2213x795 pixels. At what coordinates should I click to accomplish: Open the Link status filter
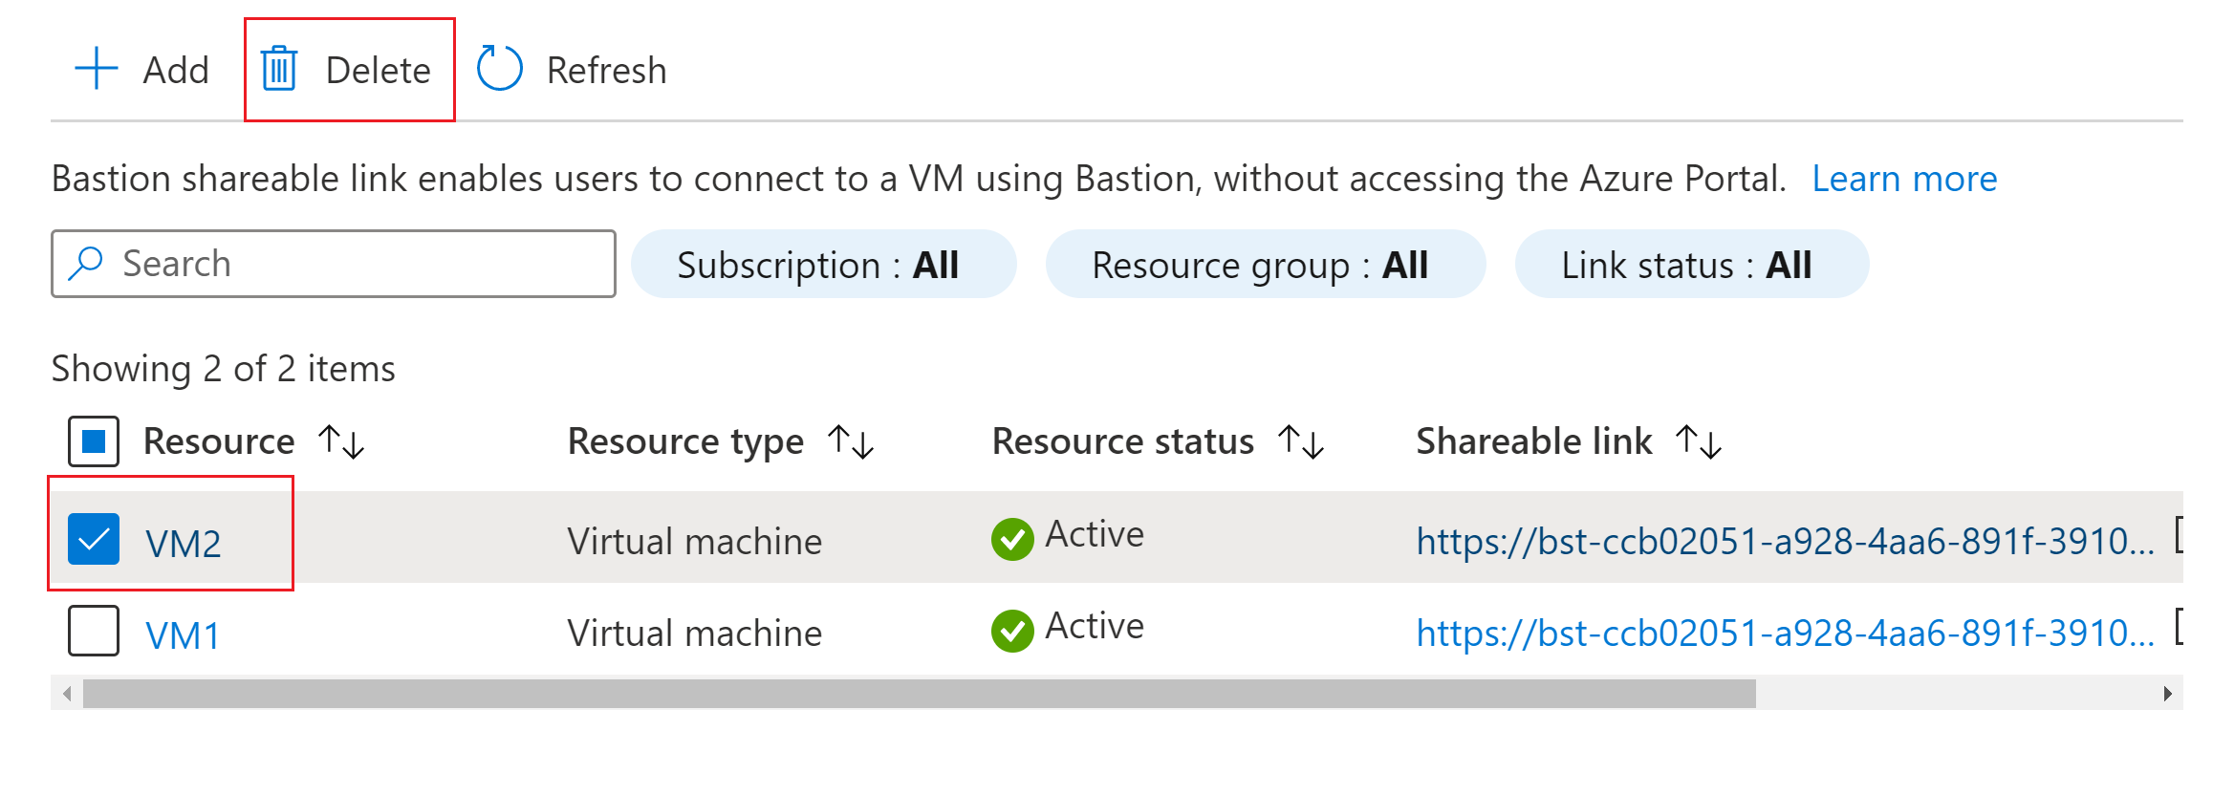1692,264
